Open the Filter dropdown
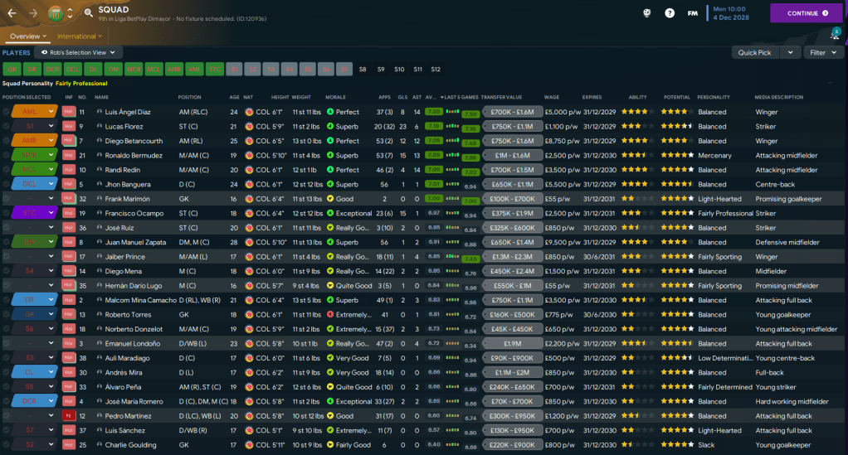The width and height of the screenshot is (848, 455). point(824,52)
